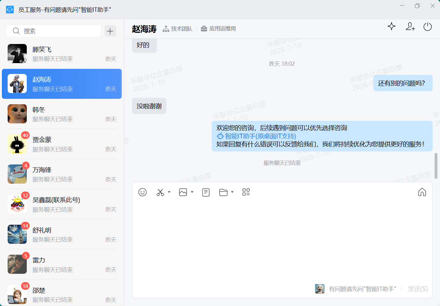The height and width of the screenshot is (306, 440).
Task: Click the chat history scrollbar thumb
Action: 436,166
